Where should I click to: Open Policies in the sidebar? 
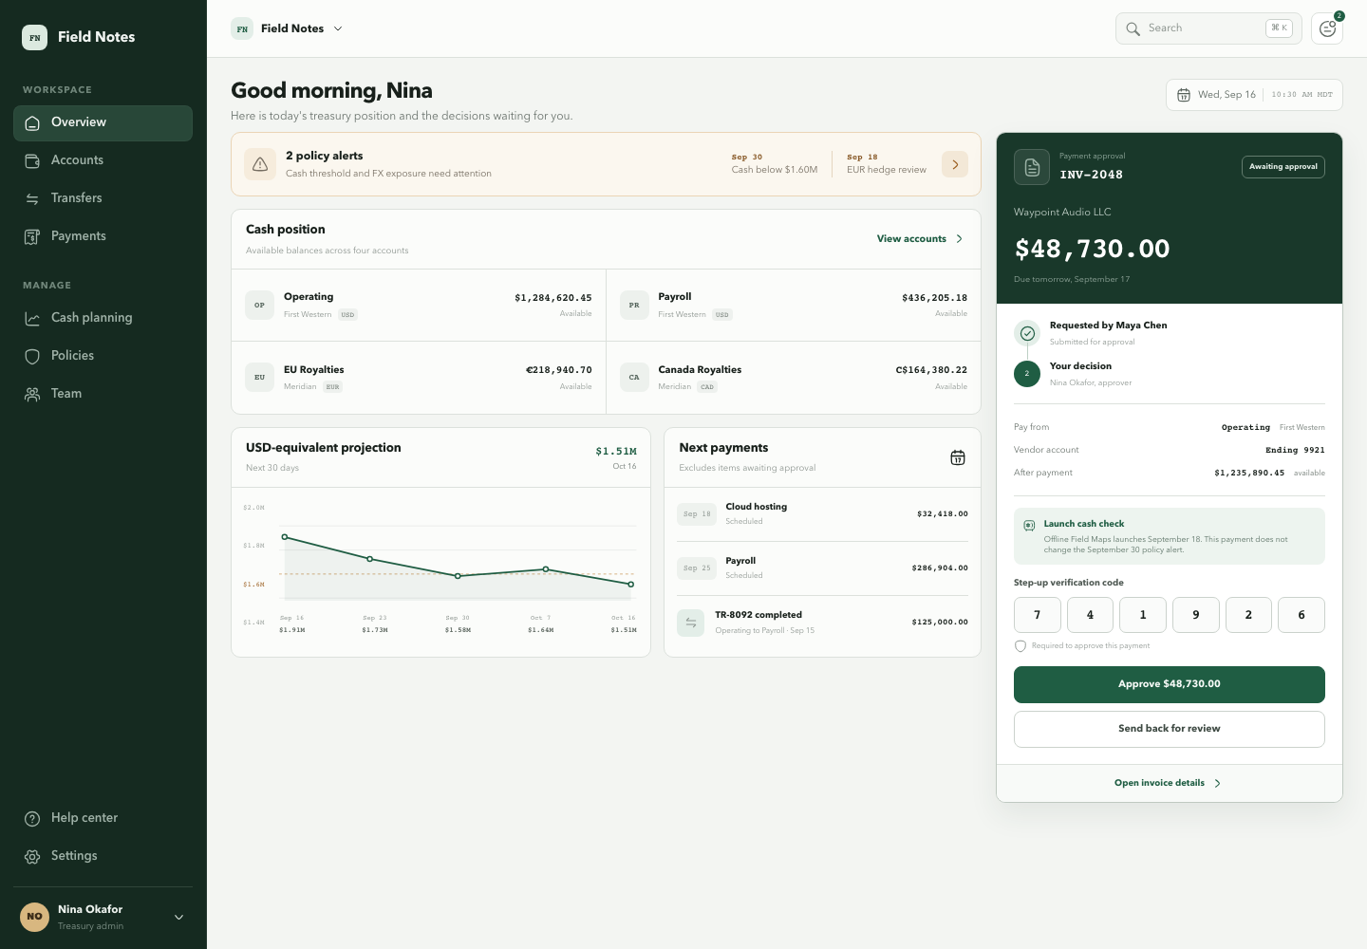point(103,357)
